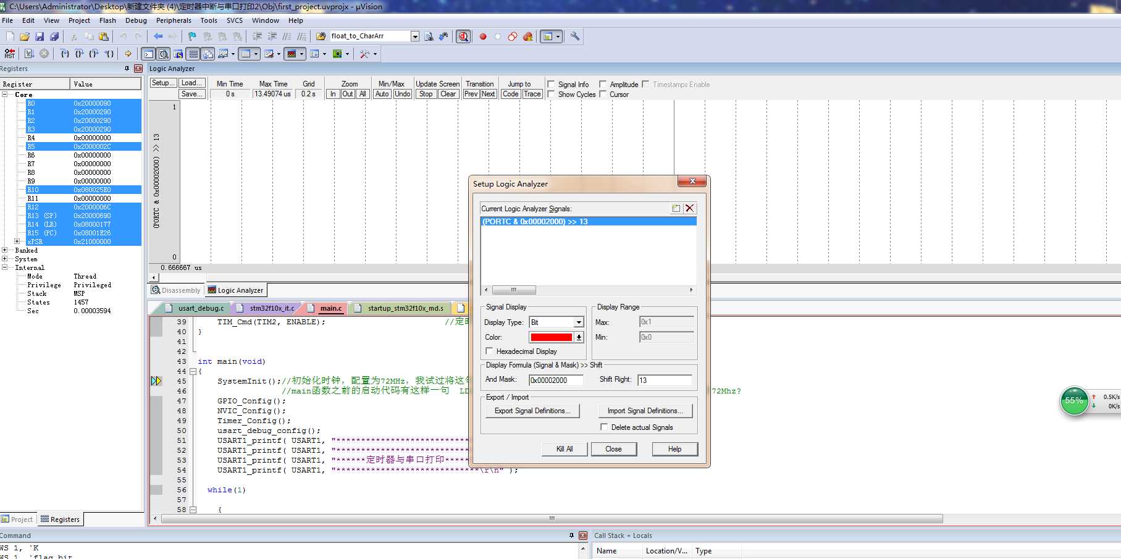Viewport: 1121px width, 559px height.
Task: Click Close button in Setup dialog
Action: (x=614, y=449)
